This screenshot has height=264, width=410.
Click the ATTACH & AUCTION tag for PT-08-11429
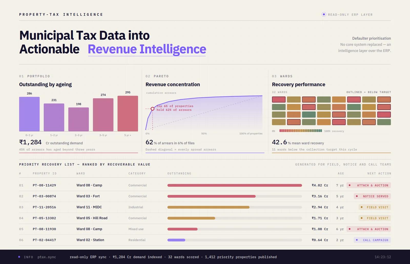369,185
